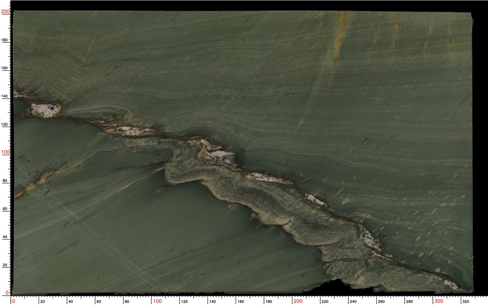Click the 20 mark on vertical ruler
Image resolution: width=488 pixels, height=306 pixels.
click(5, 265)
